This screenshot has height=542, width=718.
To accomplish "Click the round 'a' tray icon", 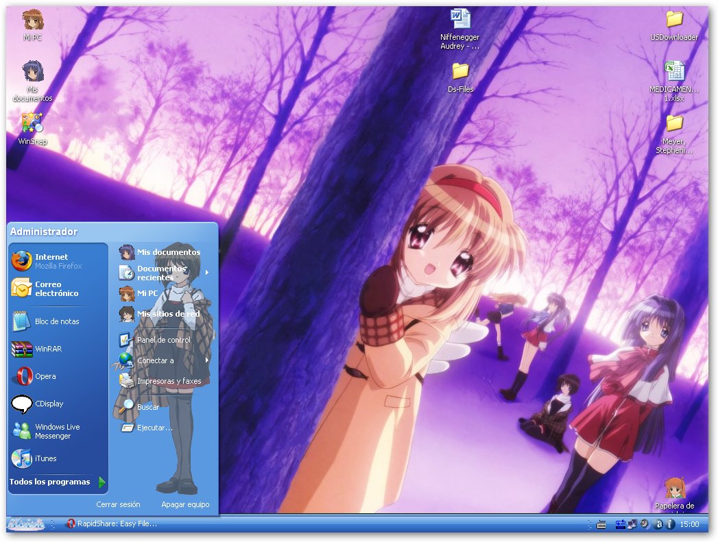I will [x=659, y=524].
